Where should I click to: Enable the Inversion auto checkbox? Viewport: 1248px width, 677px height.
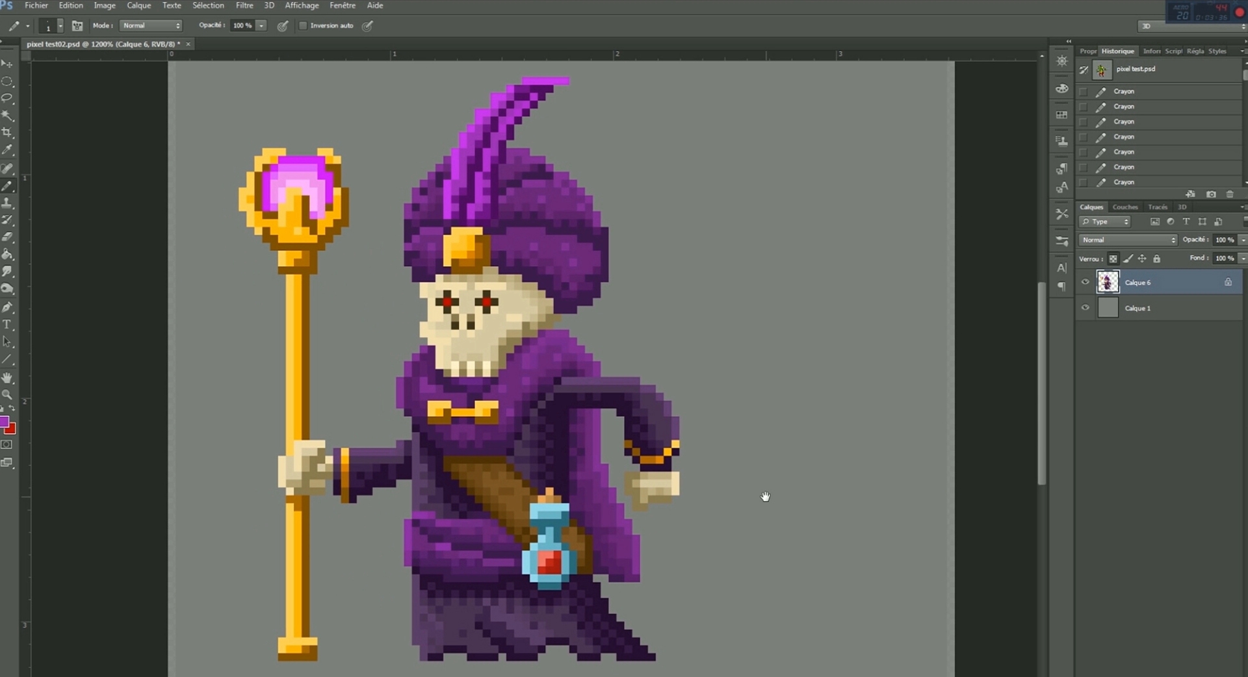tap(303, 26)
